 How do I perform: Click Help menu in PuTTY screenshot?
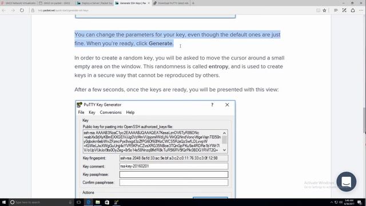[x=130, y=112]
